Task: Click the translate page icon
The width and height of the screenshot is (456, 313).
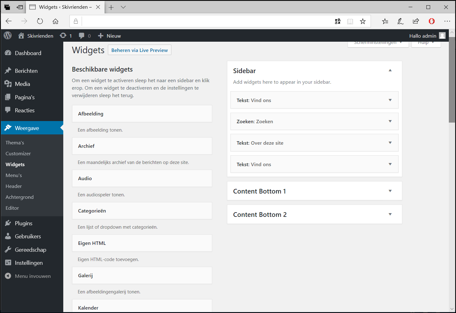Action: point(338,21)
